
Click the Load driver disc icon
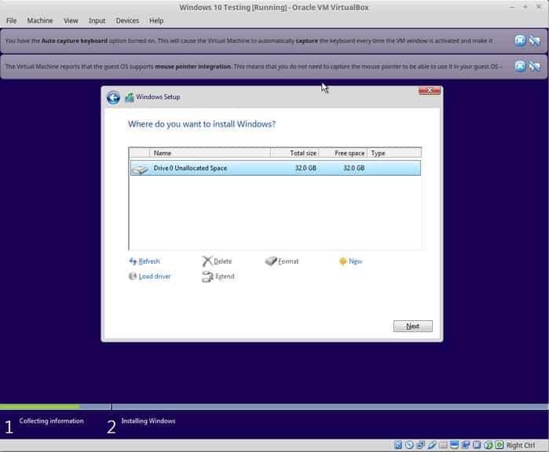(x=133, y=276)
